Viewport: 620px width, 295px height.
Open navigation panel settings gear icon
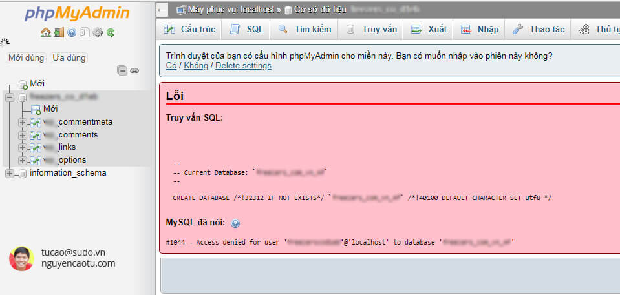pos(97,32)
